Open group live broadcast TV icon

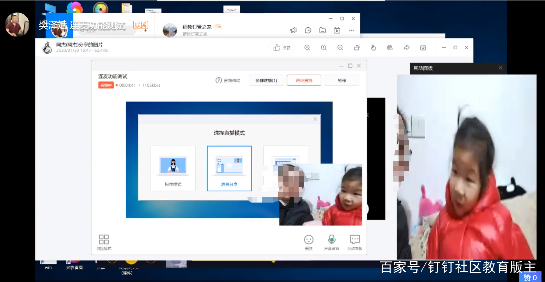click(337, 30)
